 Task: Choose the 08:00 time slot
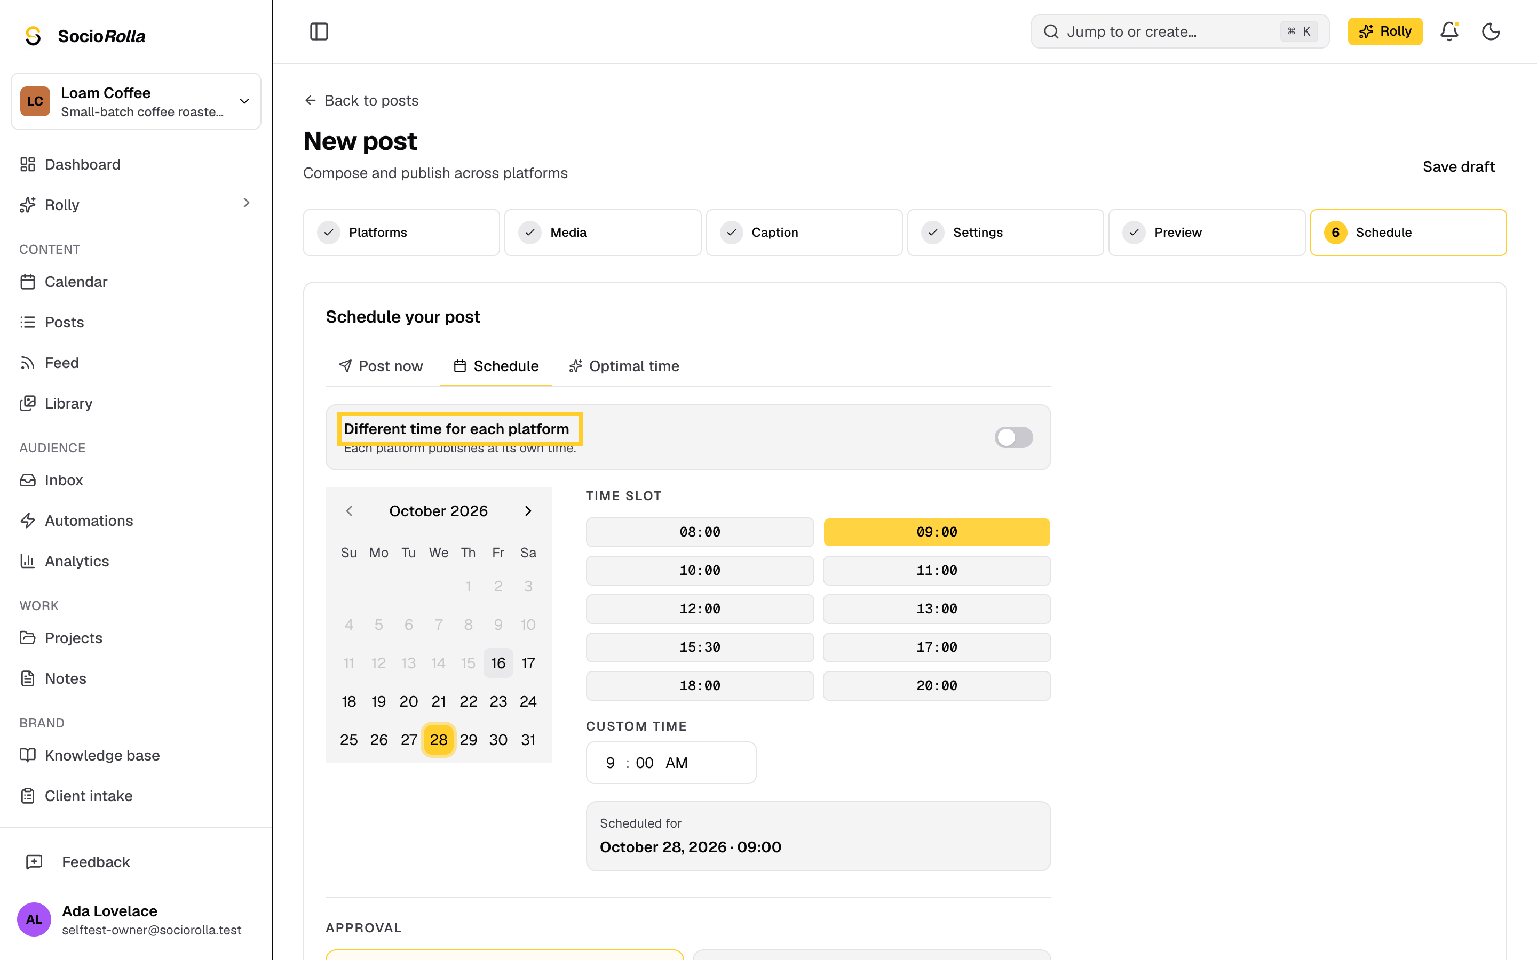pyautogui.click(x=700, y=532)
